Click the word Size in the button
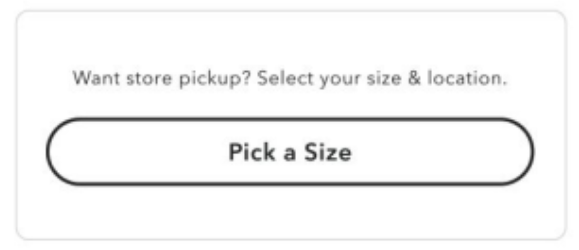The width and height of the screenshot is (579, 250). (x=328, y=152)
